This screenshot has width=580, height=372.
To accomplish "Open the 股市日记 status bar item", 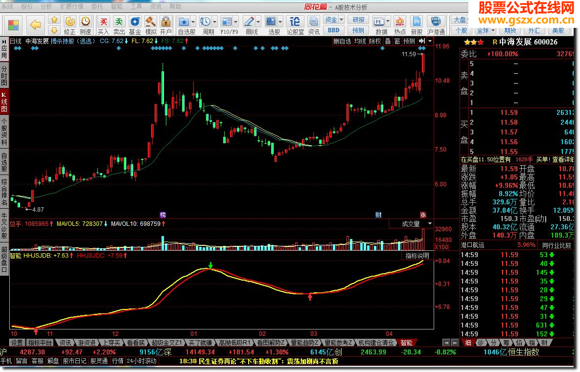I will tap(74, 361).
